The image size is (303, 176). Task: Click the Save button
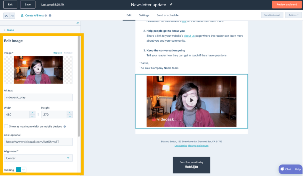click(x=28, y=4)
